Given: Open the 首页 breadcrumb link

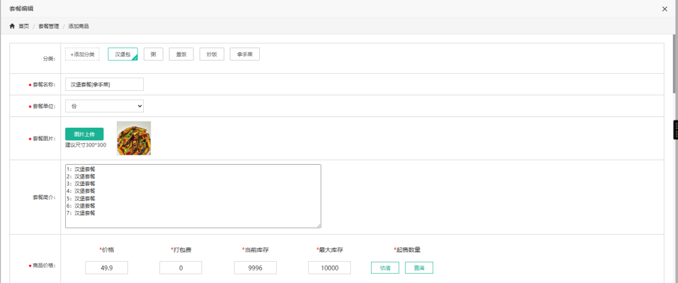Looking at the screenshot, I should coord(24,26).
